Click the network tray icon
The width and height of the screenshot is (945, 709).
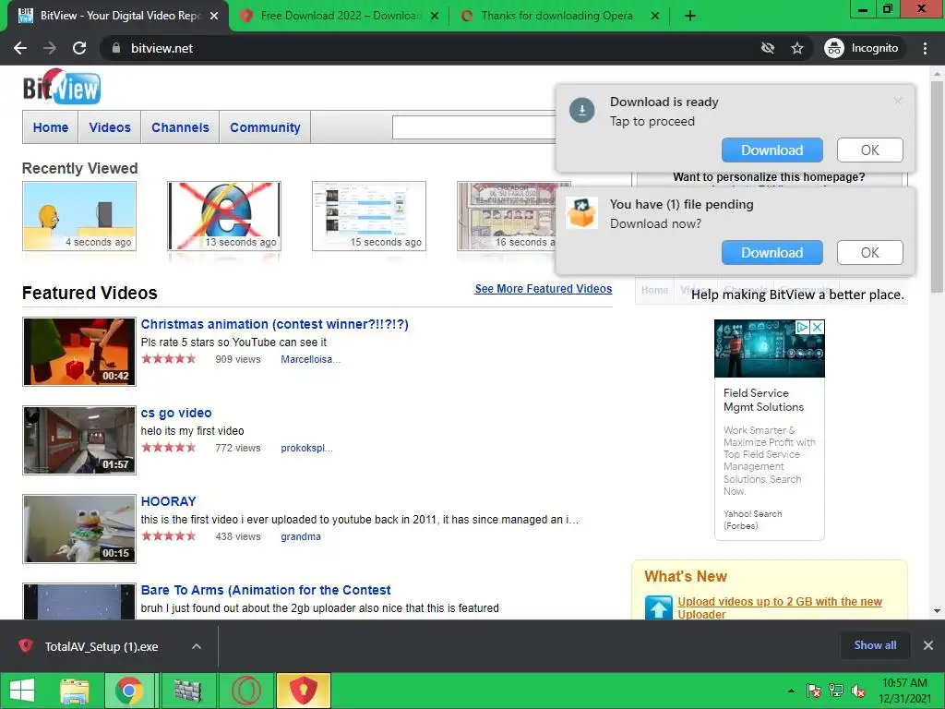(836, 691)
